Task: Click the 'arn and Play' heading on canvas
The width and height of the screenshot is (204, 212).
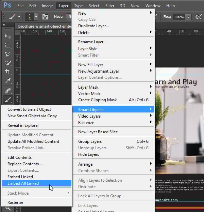Action: [176, 82]
